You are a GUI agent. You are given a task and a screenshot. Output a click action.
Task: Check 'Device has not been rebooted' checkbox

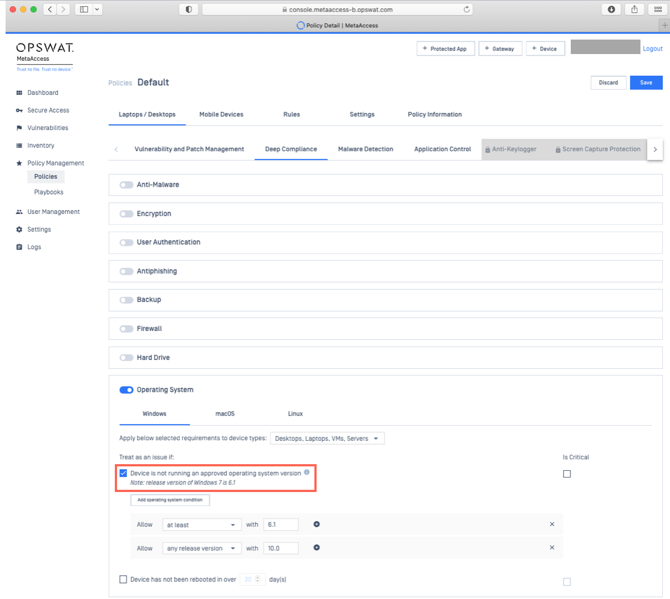[x=123, y=579]
